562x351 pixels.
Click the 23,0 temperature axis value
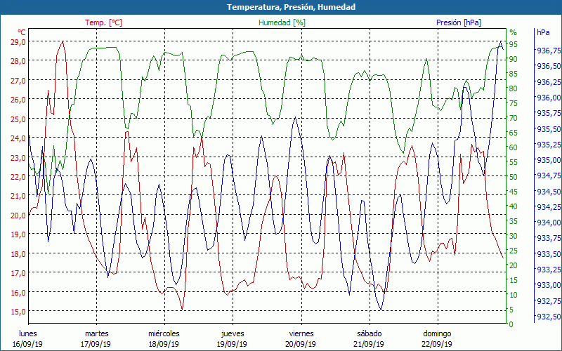point(18,157)
